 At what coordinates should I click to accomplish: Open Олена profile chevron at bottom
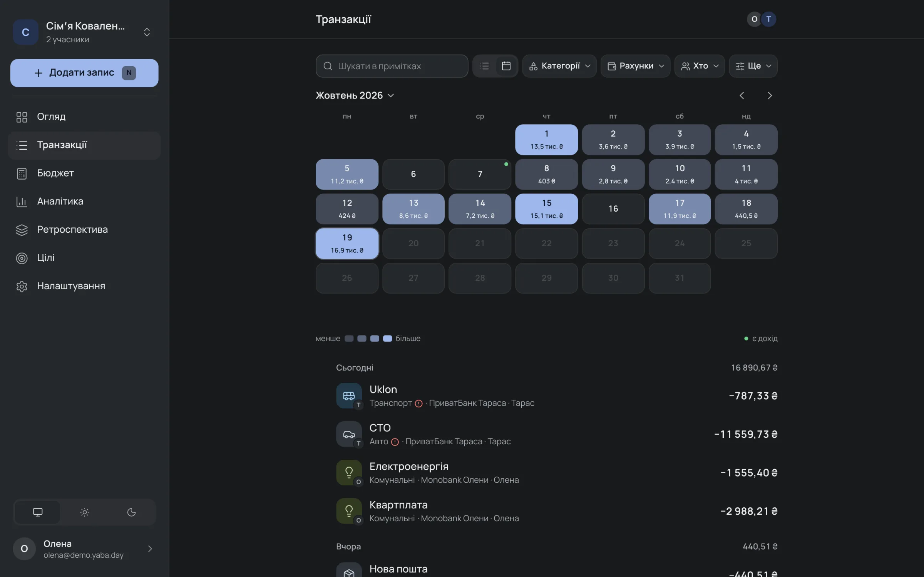(x=150, y=549)
